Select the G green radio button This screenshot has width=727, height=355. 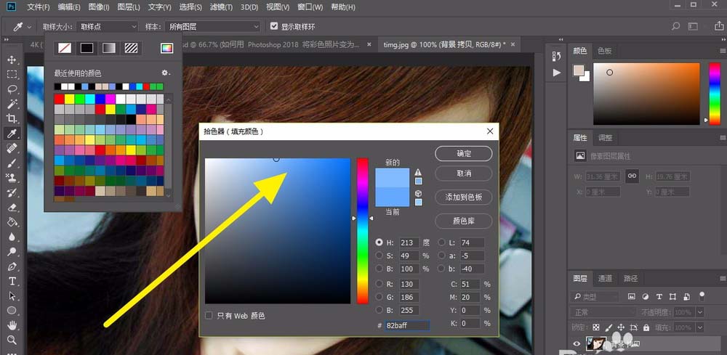pyautogui.click(x=379, y=297)
